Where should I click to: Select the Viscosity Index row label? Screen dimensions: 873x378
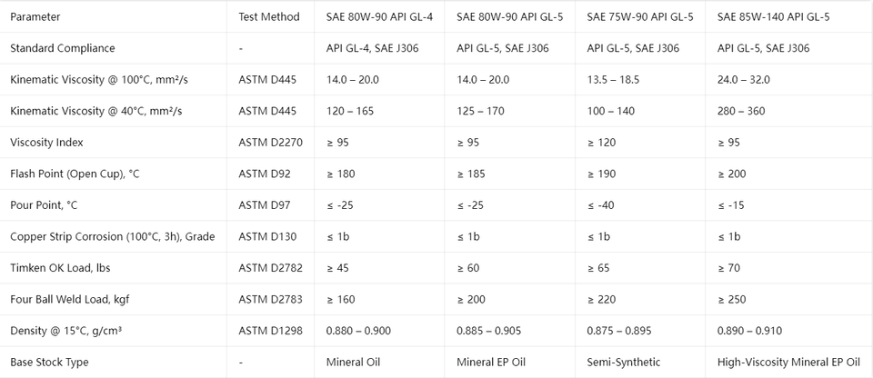click(x=46, y=143)
